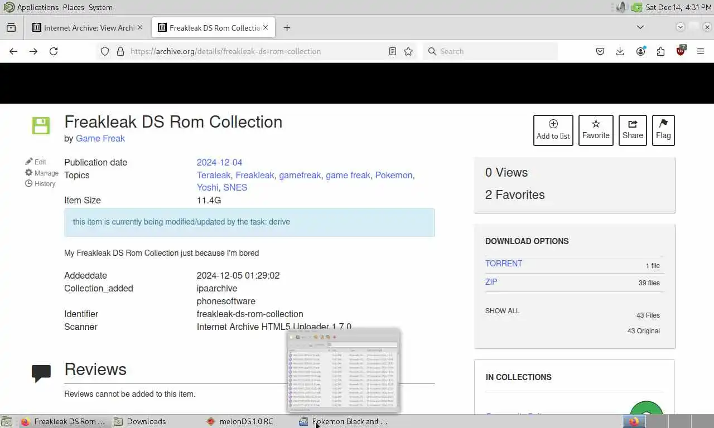Click the show desktop taskbar icon

[x=7, y=421]
